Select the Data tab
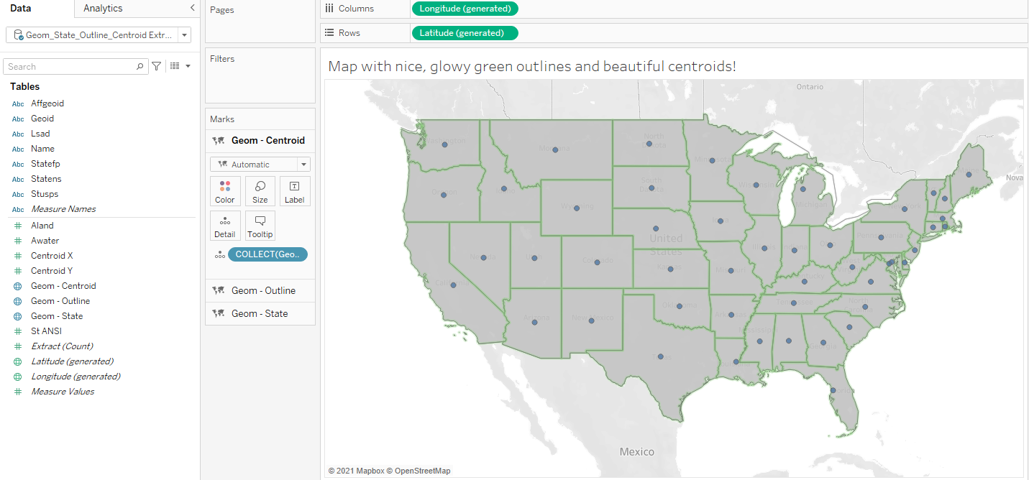Viewport: 1029px width, 480px height. [x=20, y=9]
